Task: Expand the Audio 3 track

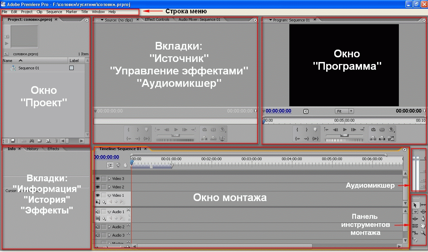Action: click(110, 235)
